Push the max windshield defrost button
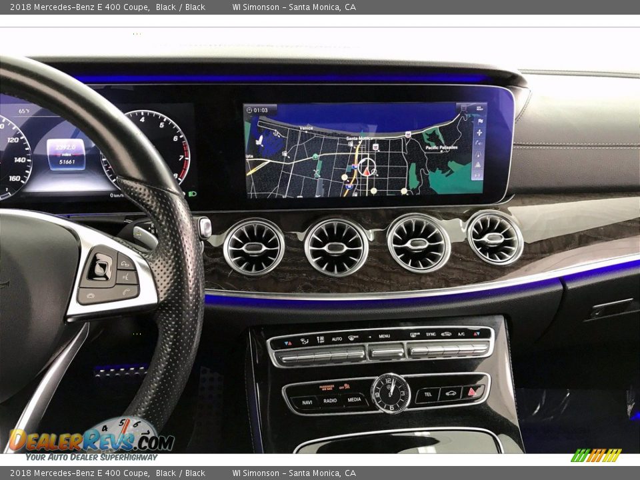This screenshot has height=480, width=640. (353, 337)
